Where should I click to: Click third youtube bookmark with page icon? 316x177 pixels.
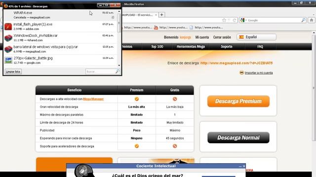206,28
